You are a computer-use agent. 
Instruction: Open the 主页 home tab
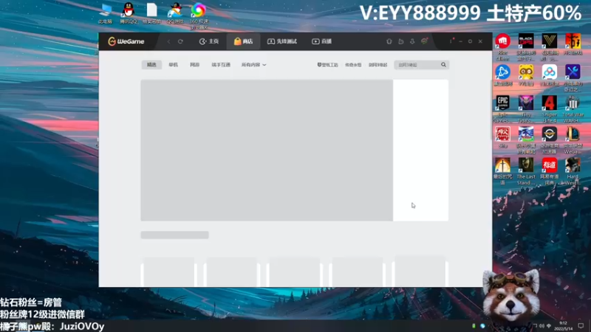[209, 41]
